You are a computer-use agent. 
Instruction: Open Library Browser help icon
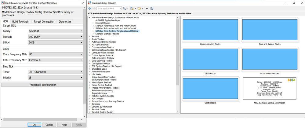click(x=152, y=8)
